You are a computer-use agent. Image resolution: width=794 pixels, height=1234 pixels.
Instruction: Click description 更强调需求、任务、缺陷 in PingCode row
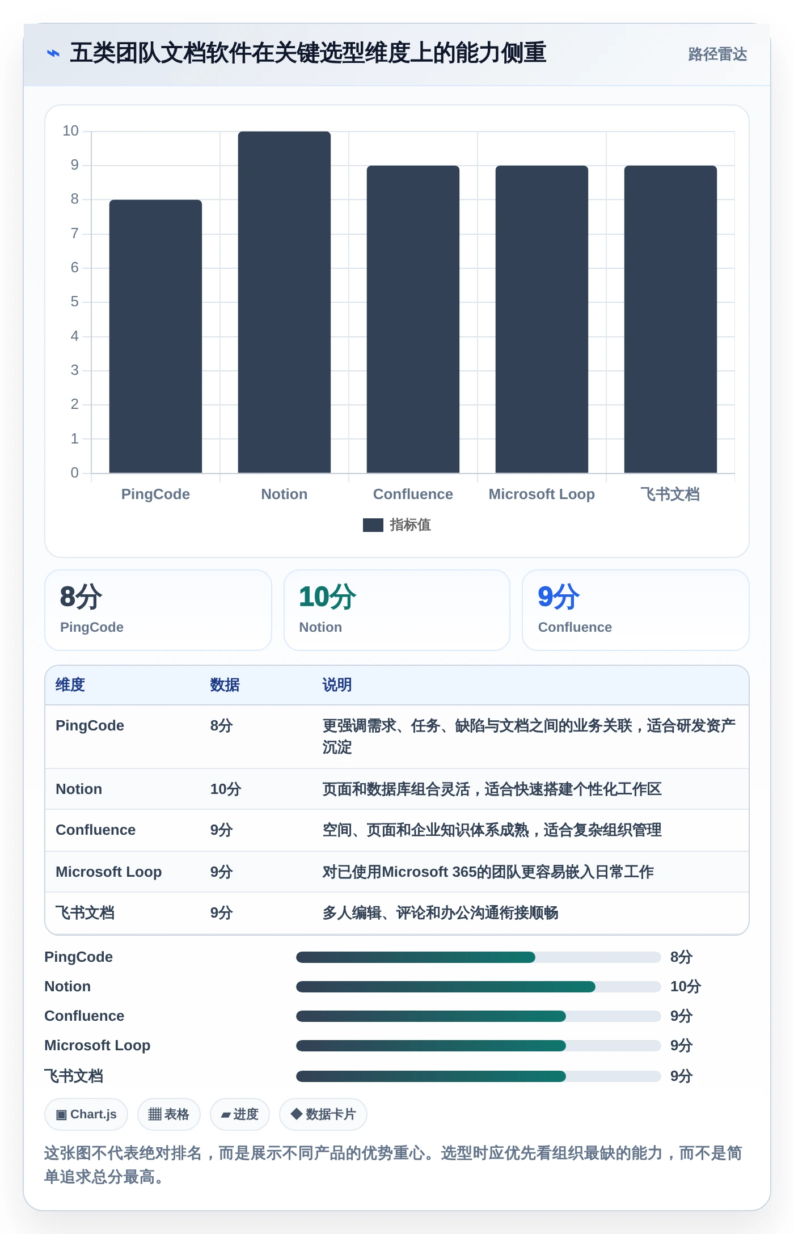point(529,737)
